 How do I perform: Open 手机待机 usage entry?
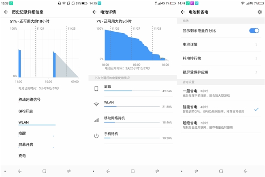[x=132, y=136]
